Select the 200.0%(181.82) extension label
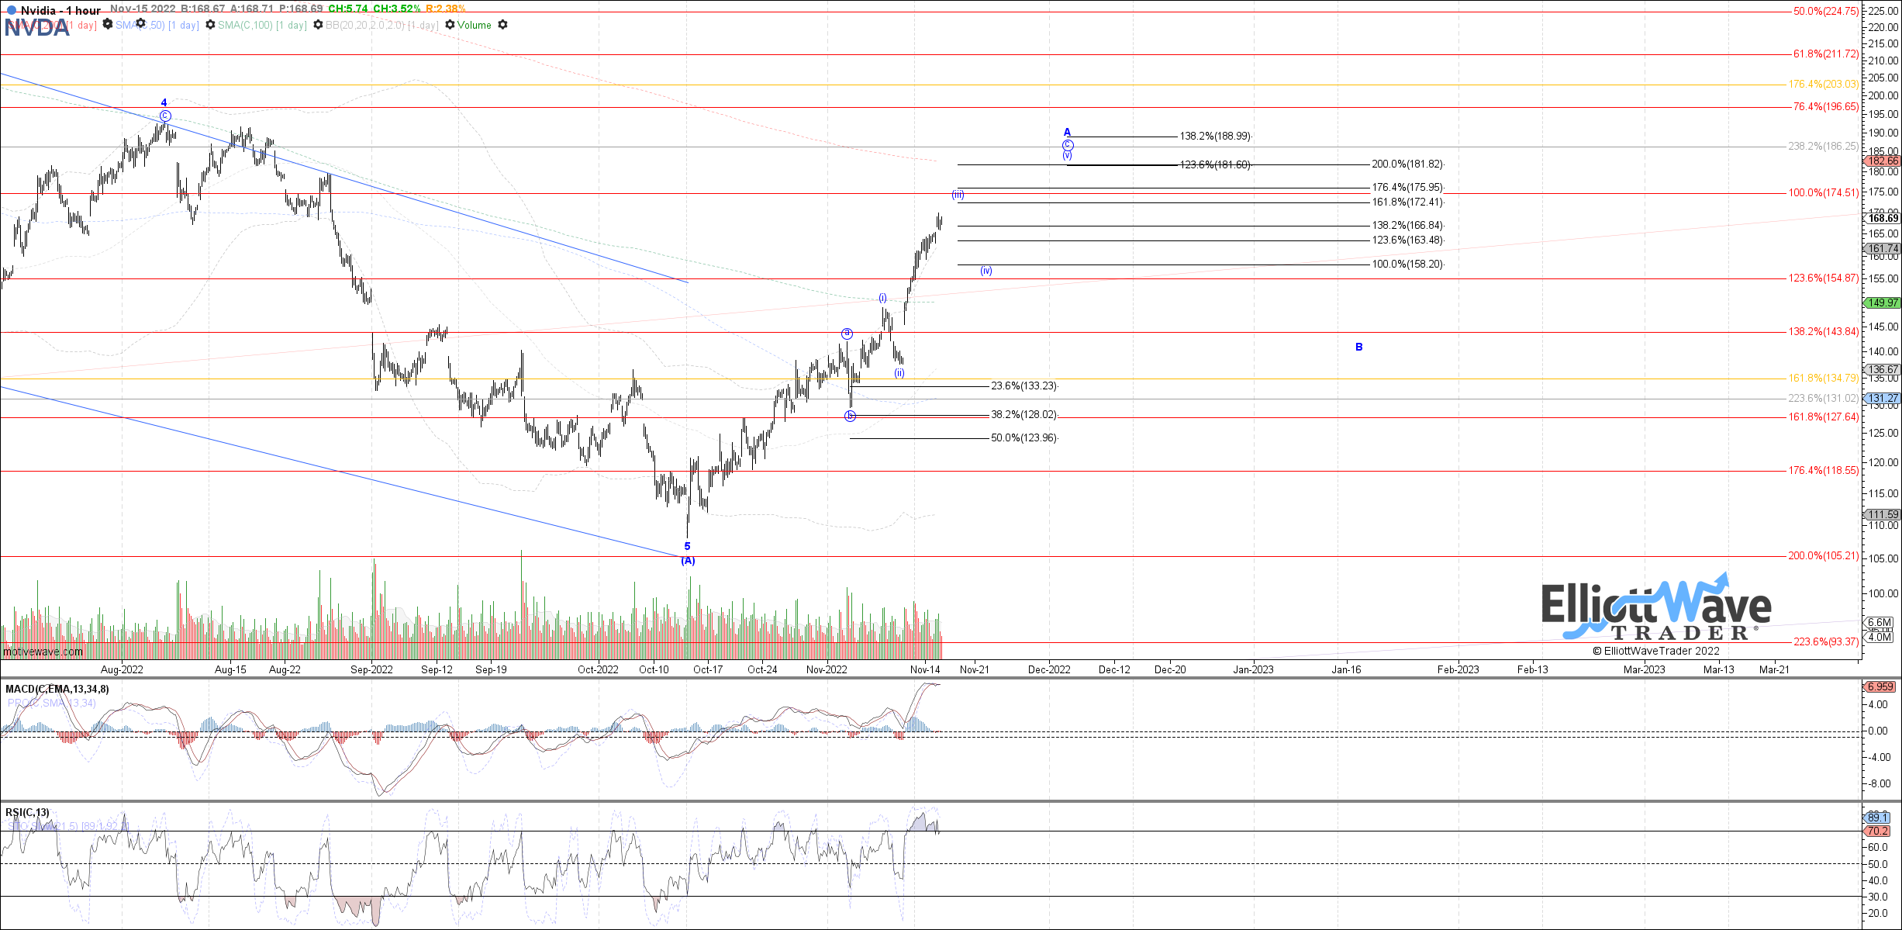Screen dimensions: 1902x930 tap(1408, 164)
